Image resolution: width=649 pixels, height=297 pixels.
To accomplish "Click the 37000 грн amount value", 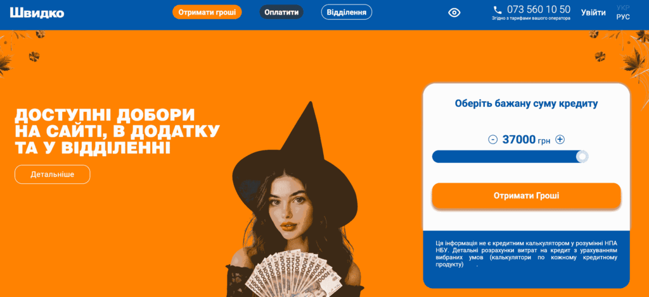I will coord(526,140).
